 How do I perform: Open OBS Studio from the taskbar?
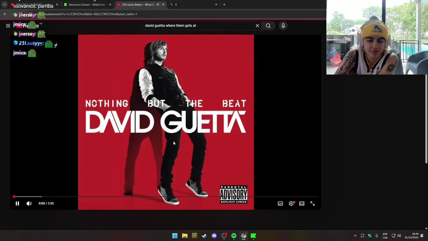coord(224,236)
